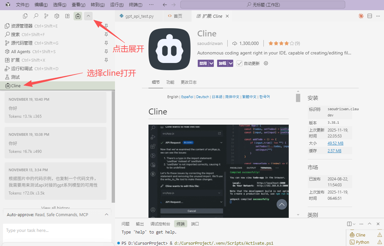Toggle pin for 搜索 entry
The width and height of the screenshot is (384, 246).
pos(106,34)
